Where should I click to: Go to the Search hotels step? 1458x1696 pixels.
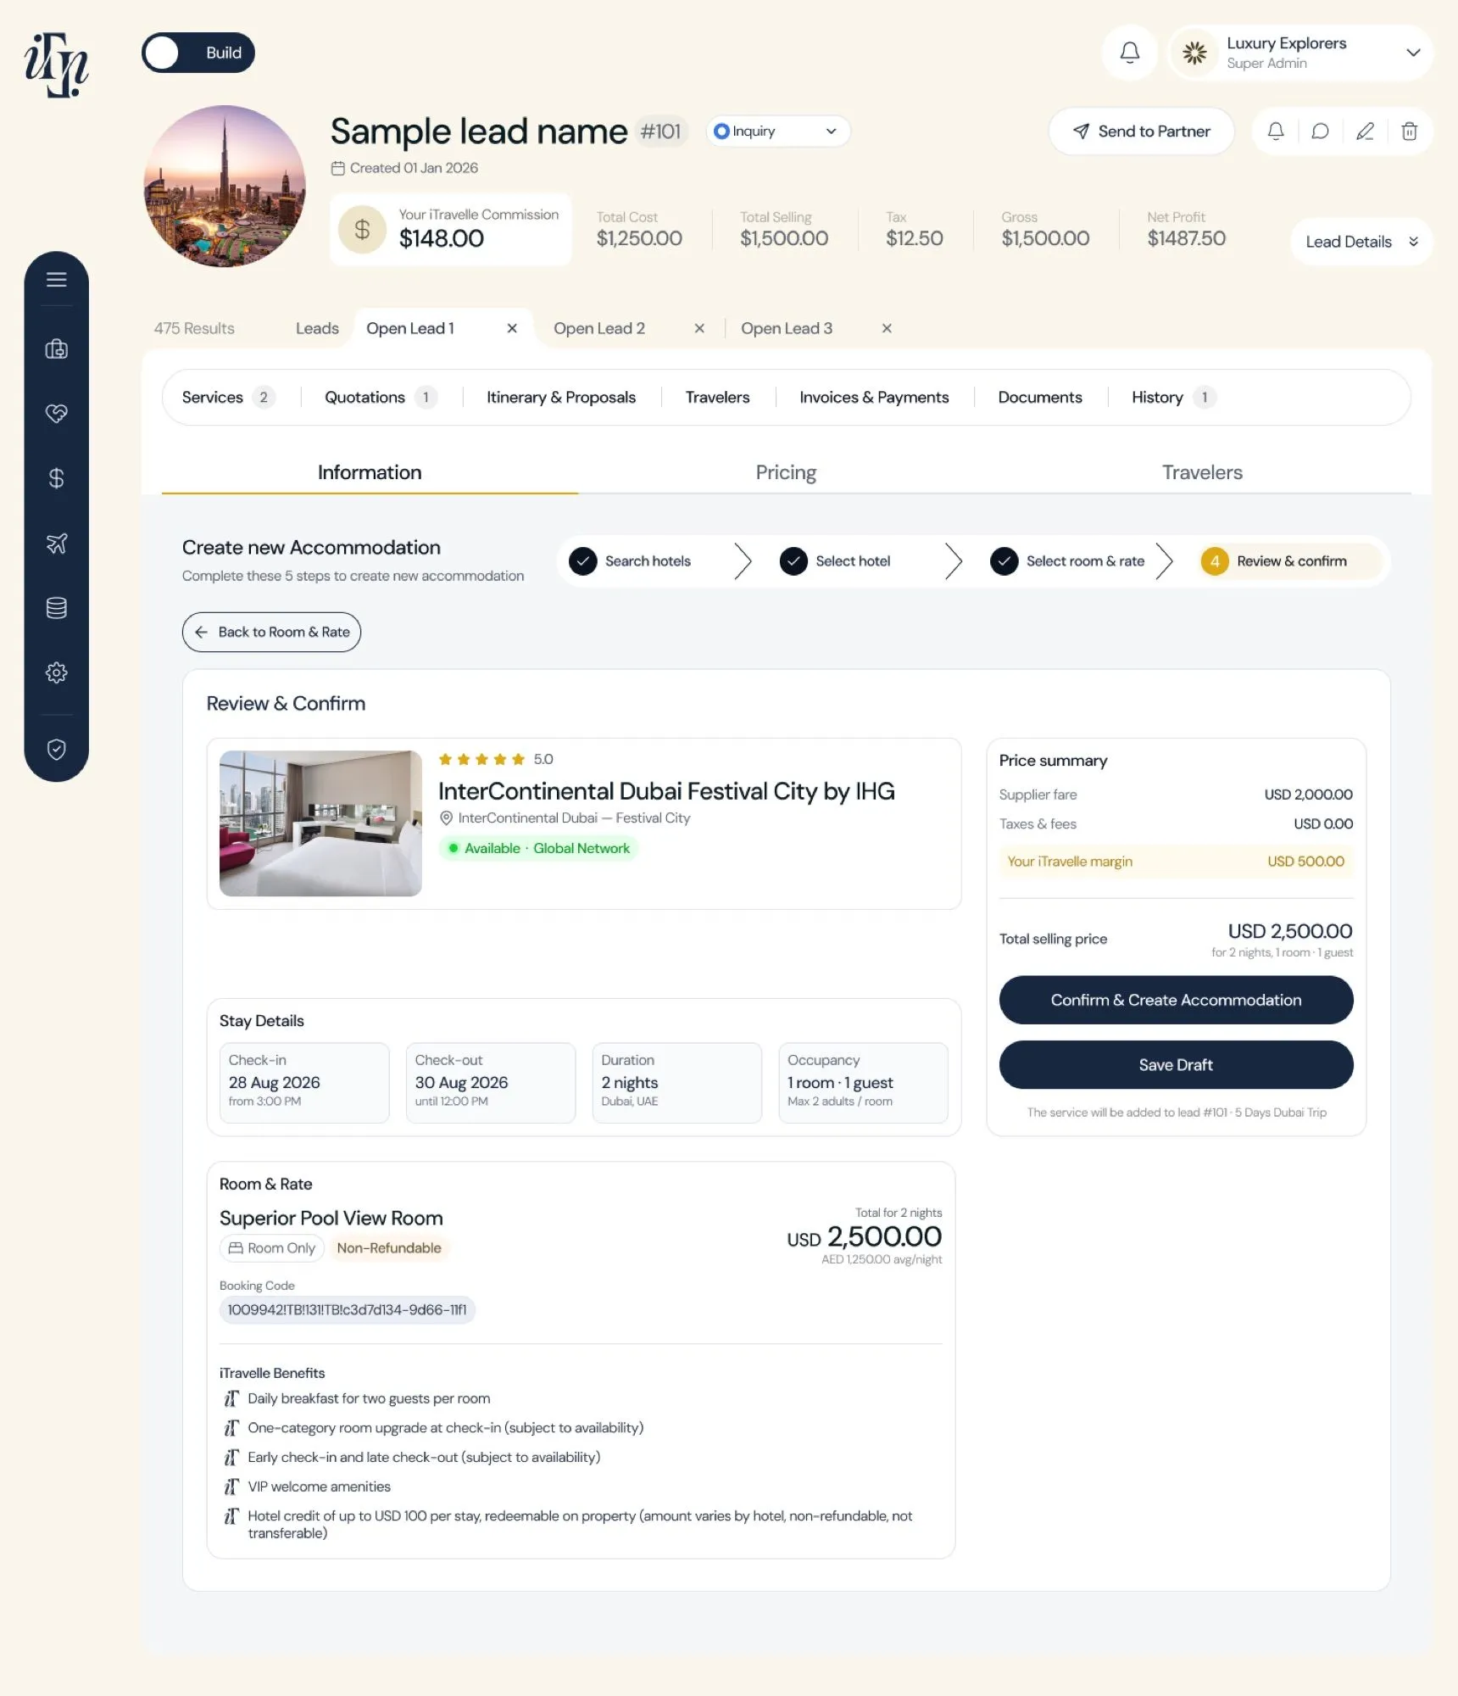631,561
